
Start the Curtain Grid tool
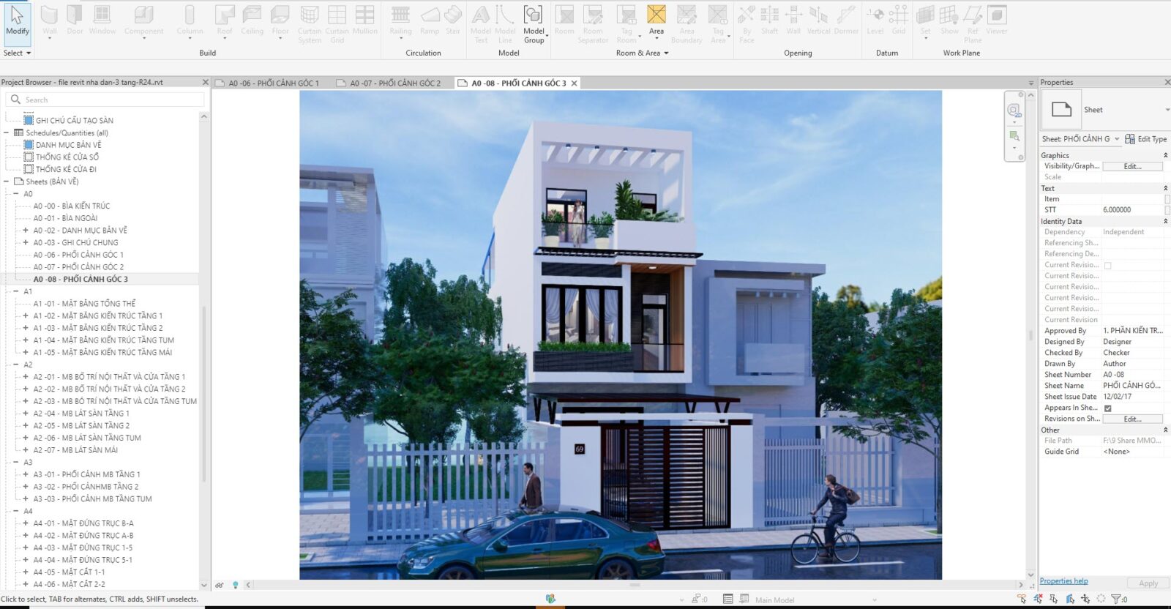coord(337,24)
